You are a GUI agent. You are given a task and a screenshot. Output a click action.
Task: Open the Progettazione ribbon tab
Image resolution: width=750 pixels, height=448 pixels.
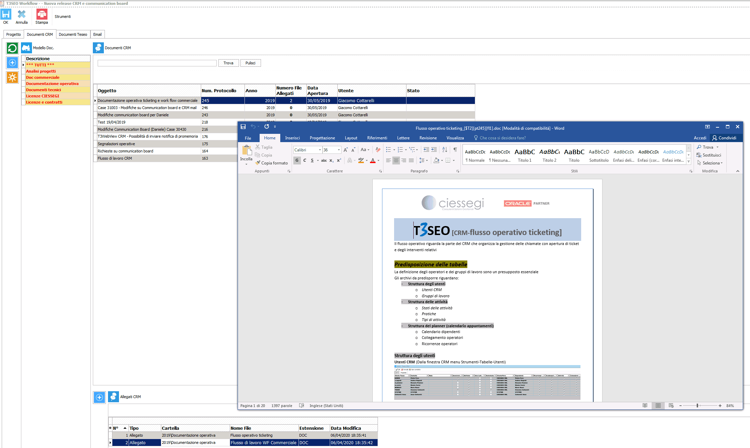click(x=322, y=138)
